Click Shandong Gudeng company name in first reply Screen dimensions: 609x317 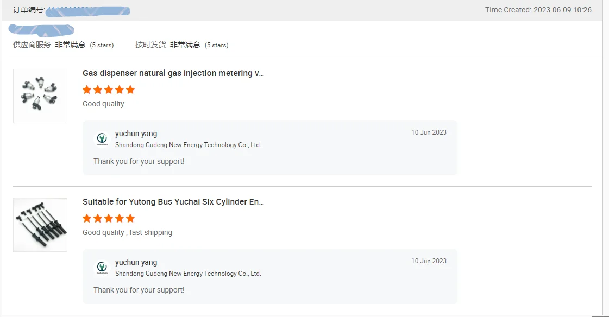188,145
